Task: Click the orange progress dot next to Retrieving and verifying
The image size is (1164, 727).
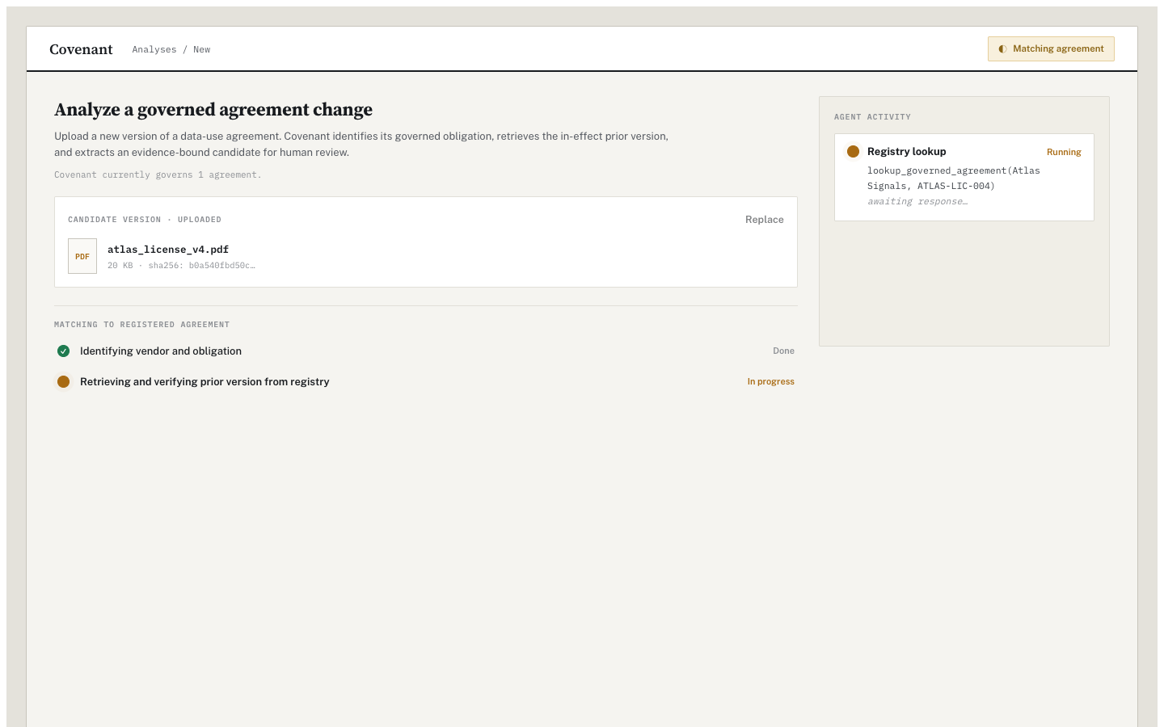Action: [x=64, y=381]
